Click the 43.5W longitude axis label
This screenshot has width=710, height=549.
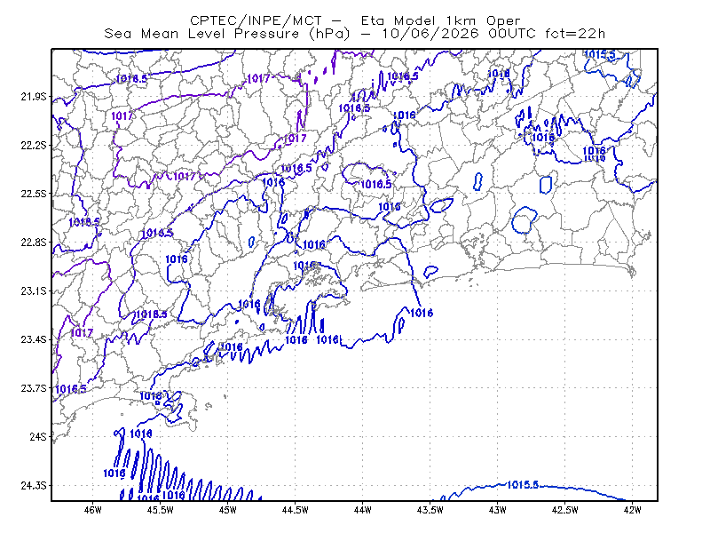click(x=430, y=510)
